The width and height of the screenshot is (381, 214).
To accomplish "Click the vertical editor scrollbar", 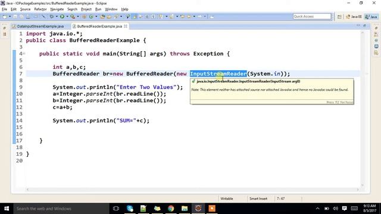I will (363, 109).
